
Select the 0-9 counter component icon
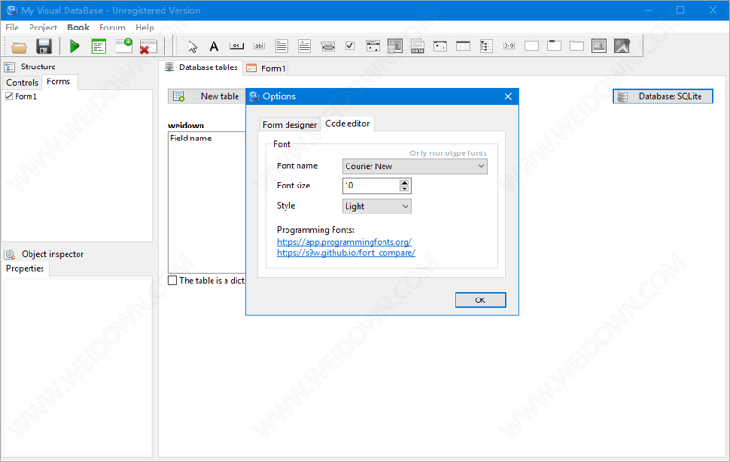click(x=508, y=45)
